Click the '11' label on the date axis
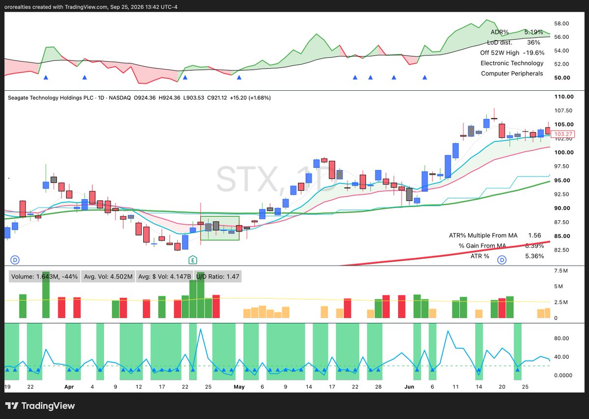This screenshot has width=589, height=419. [x=455, y=387]
